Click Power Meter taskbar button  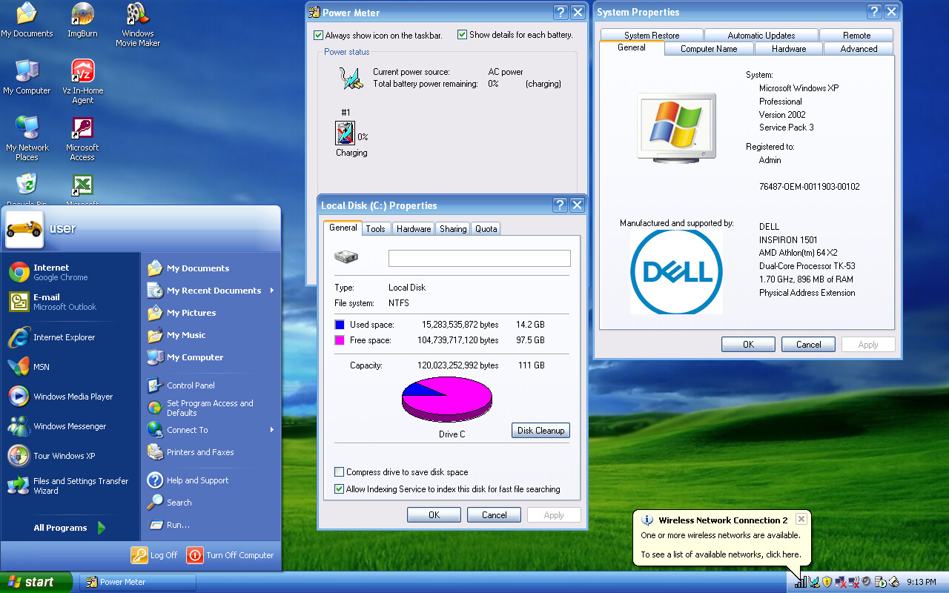coord(138,582)
